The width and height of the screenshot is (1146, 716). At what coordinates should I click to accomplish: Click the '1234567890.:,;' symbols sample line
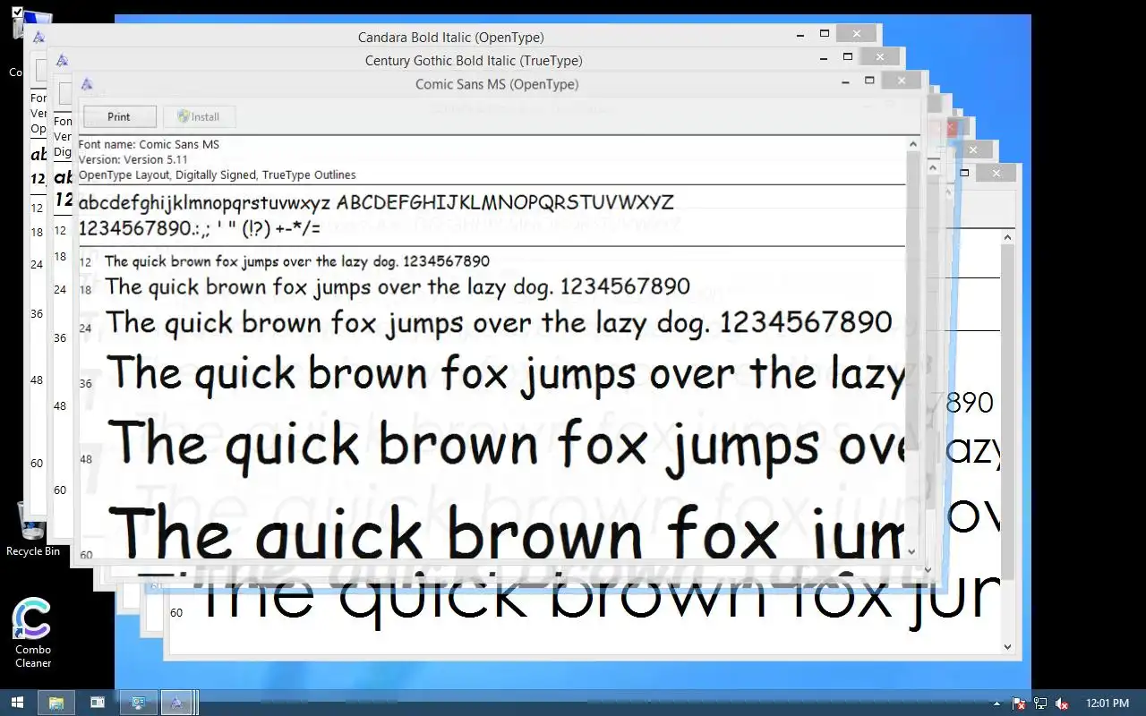pyautogui.click(x=200, y=228)
